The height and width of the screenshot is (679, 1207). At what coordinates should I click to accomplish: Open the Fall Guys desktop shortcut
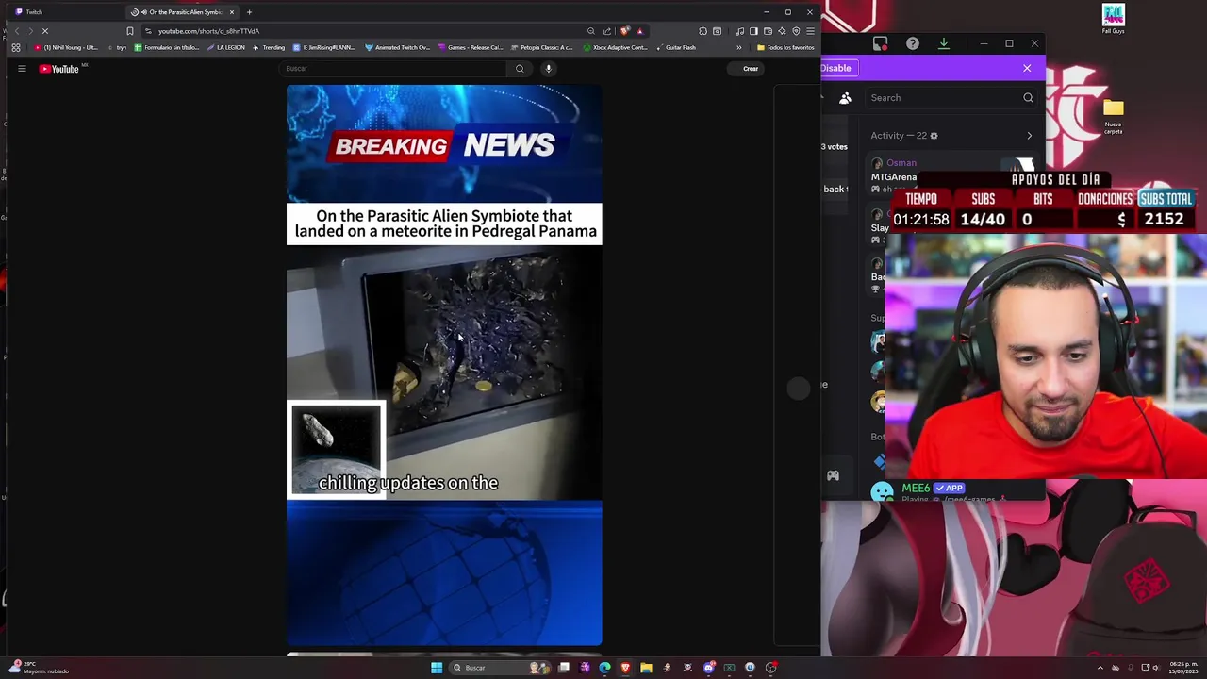1114,20
